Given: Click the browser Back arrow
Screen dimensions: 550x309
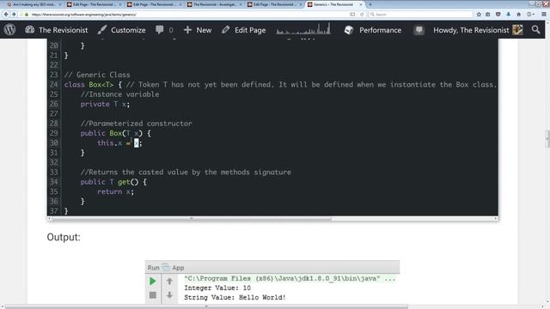Looking at the screenshot, I should click(6, 15).
